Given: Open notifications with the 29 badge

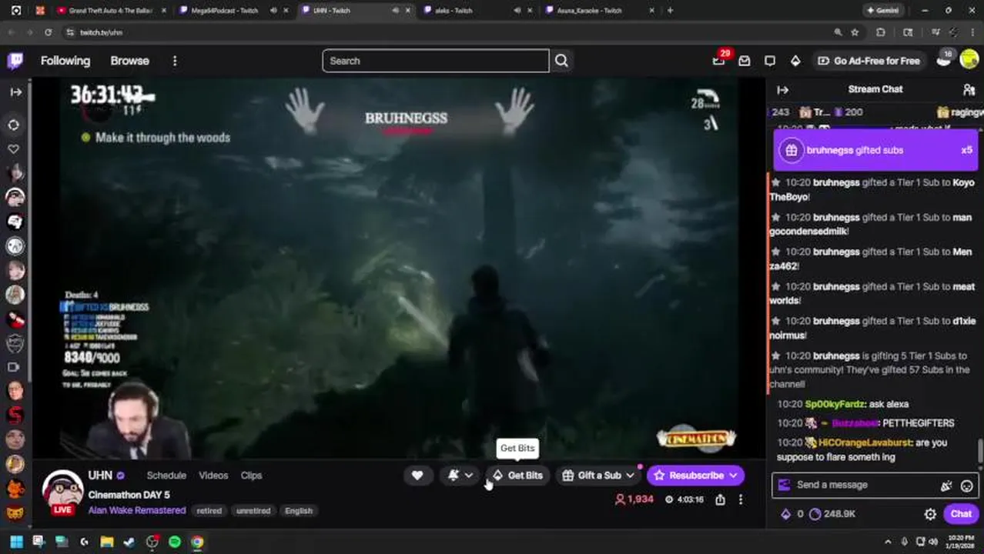Looking at the screenshot, I should (718, 61).
